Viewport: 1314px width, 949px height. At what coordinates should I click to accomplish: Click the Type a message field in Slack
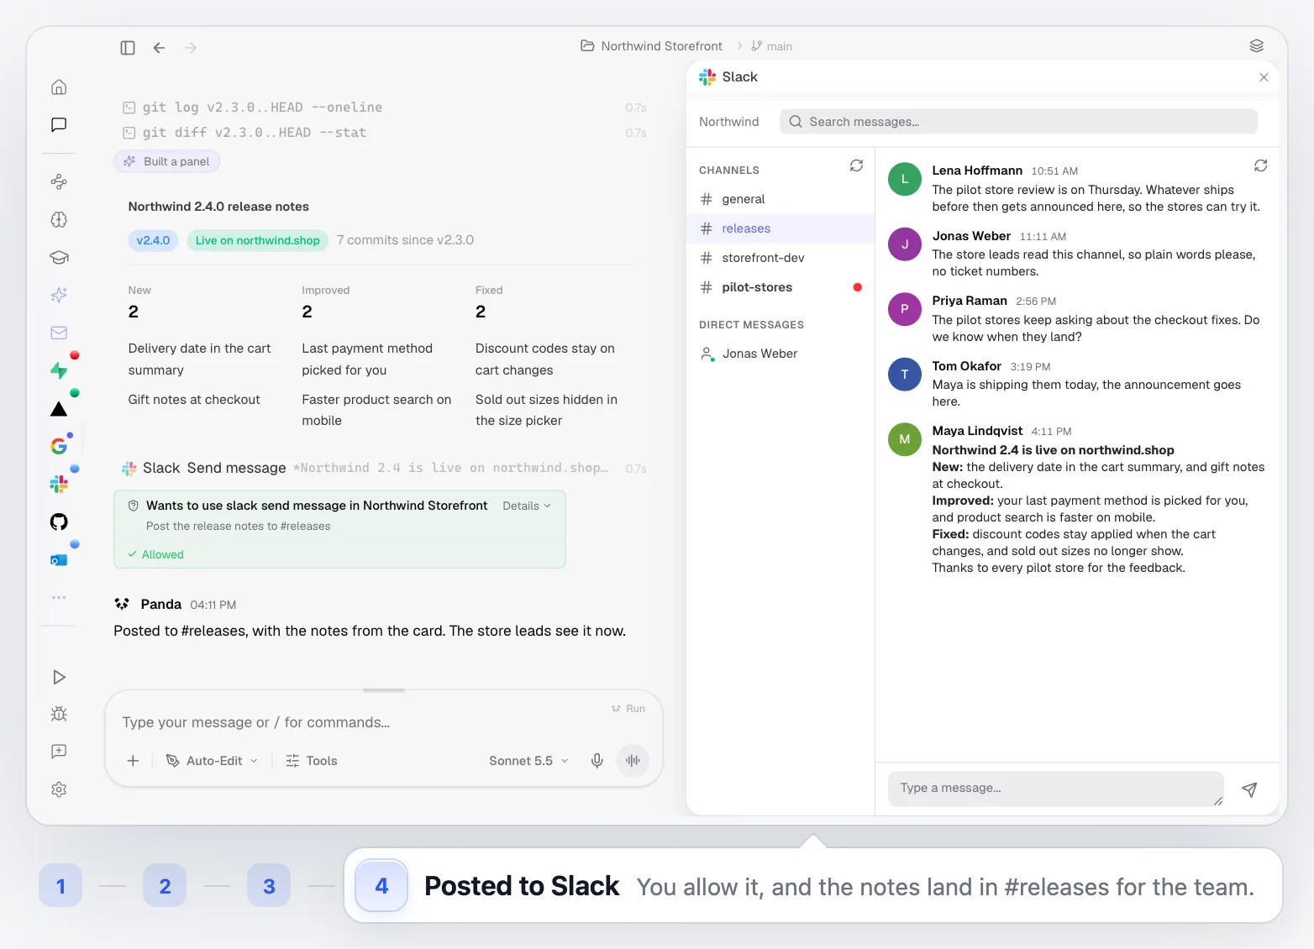pos(1056,789)
